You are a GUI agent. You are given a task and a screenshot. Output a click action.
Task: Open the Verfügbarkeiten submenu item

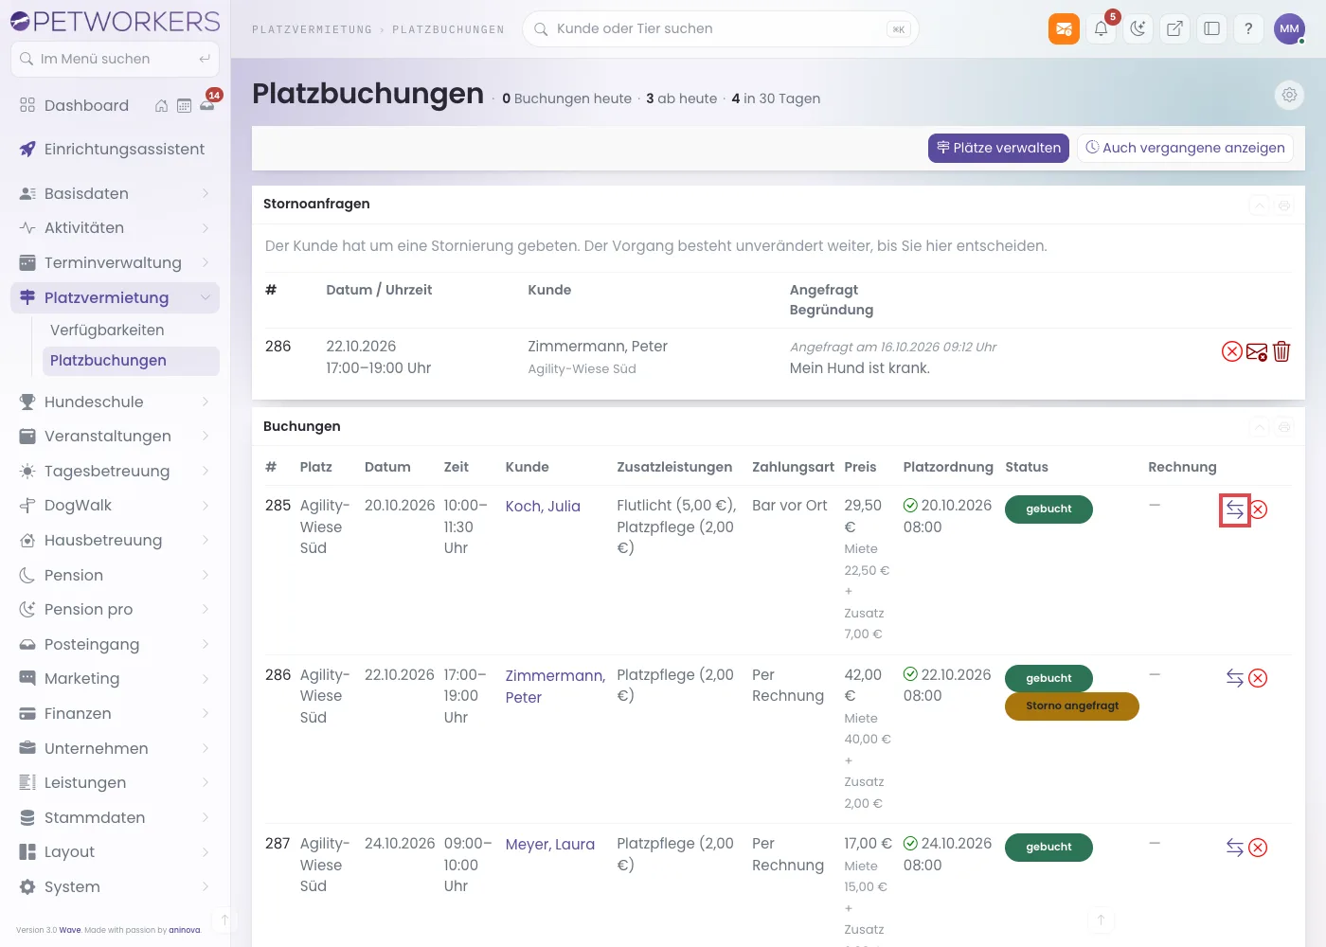[x=131, y=330]
